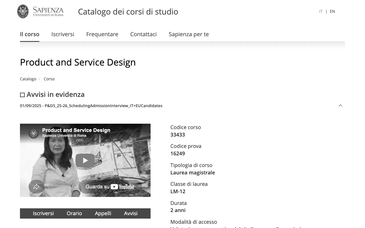This screenshot has height=228, width=365.
Task: Click the Avvisi button below the video
Action: coord(131,213)
